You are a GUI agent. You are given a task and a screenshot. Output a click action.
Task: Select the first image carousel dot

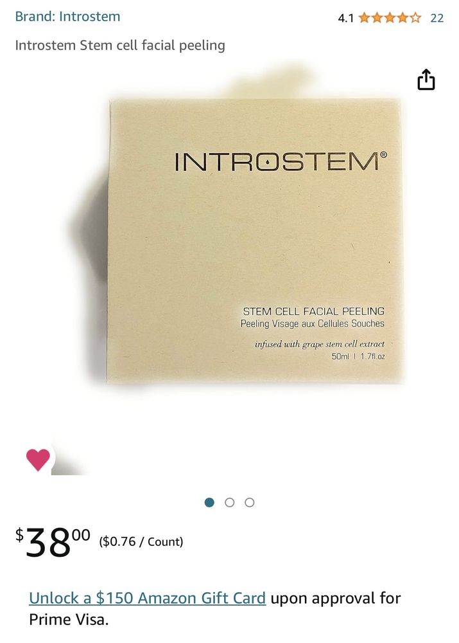(x=209, y=502)
